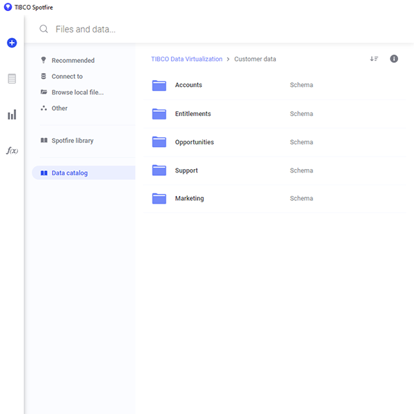Click the Marketing folder icon

[x=159, y=198]
